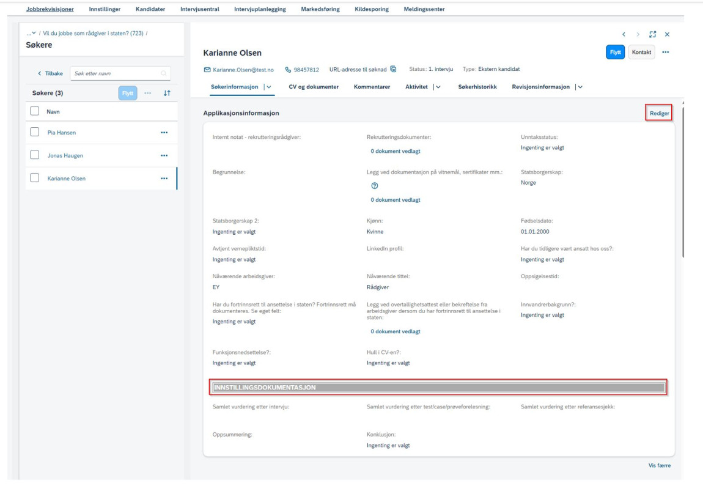Expand the Revisjonsinformasjon tab dropdown arrow
This screenshot has width=703, height=491.
click(x=580, y=87)
